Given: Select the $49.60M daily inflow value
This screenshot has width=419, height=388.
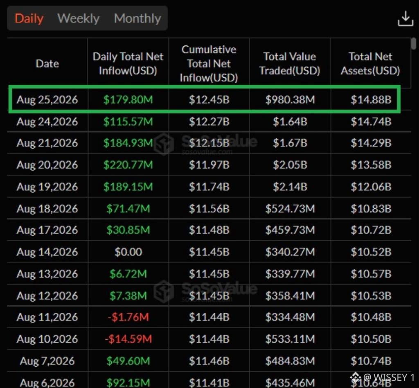Looking at the screenshot, I should point(128,361).
